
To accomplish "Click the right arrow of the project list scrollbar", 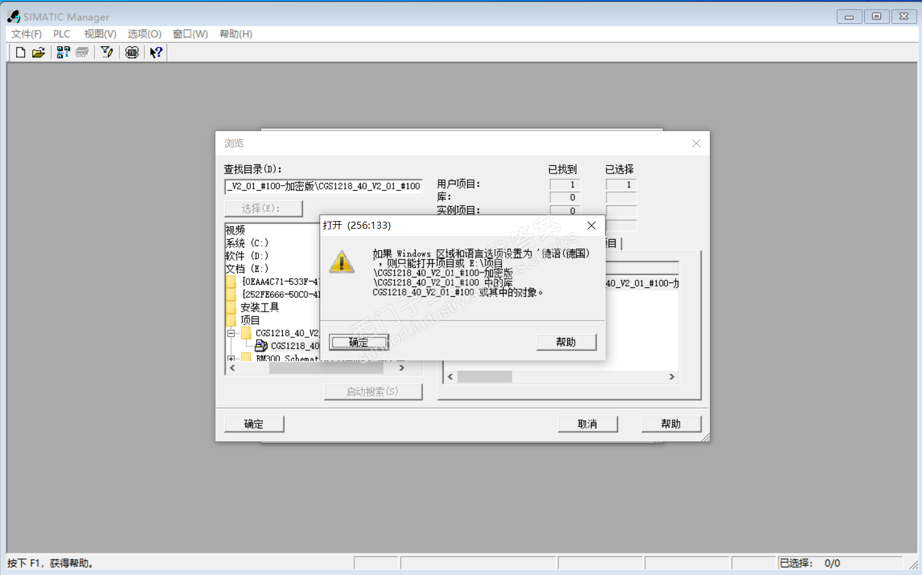I will [672, 376].
